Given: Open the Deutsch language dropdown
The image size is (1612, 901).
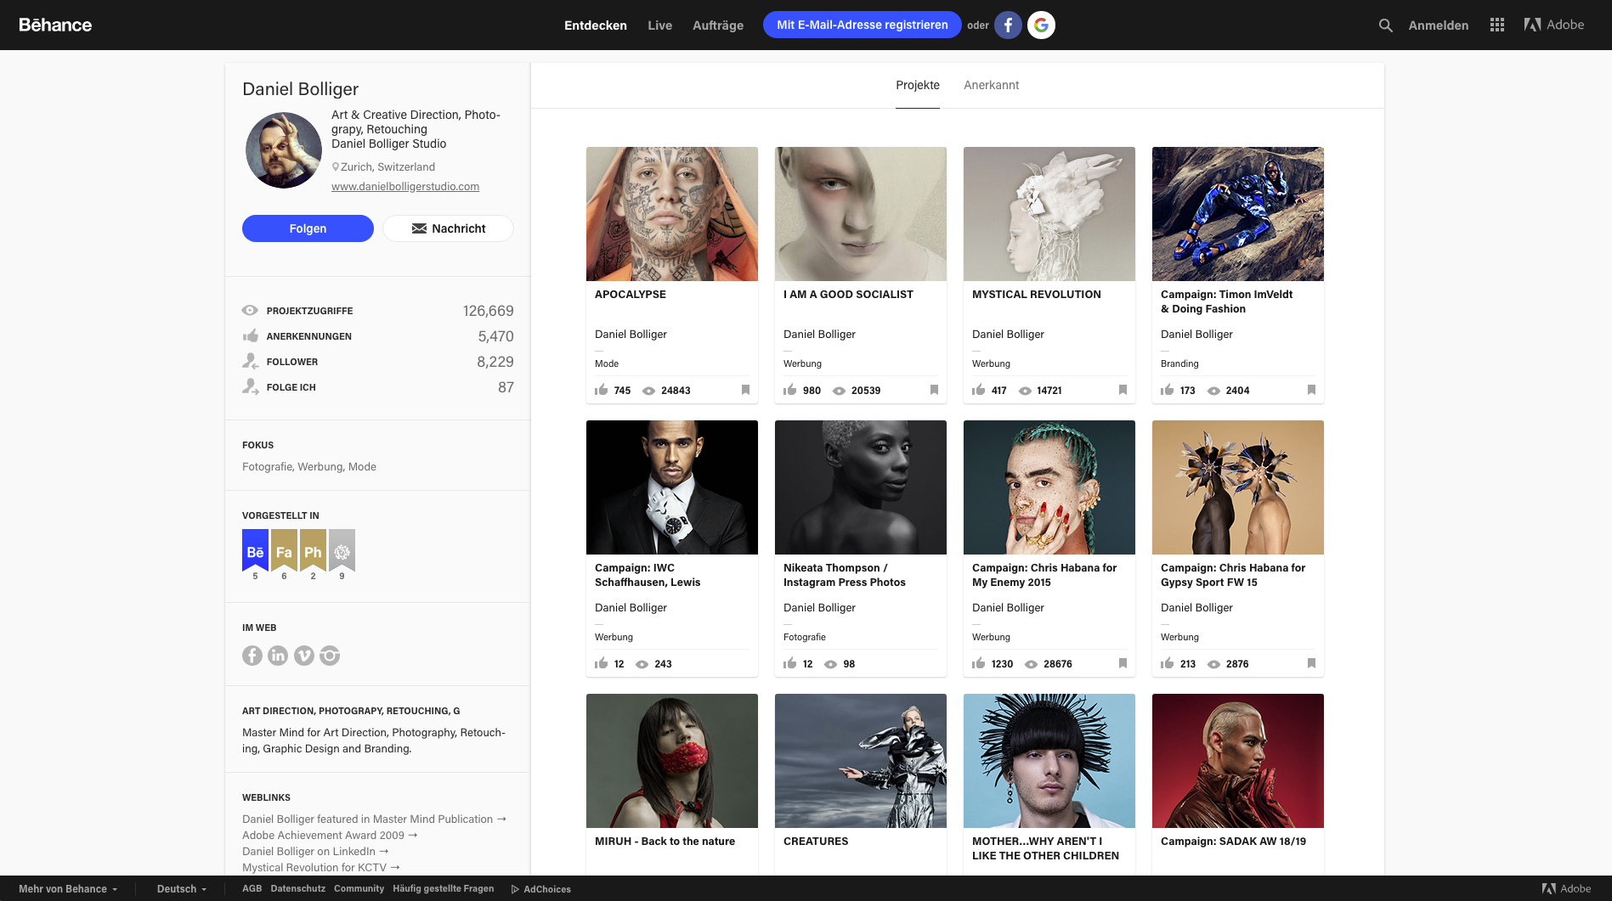Looking at the screenshot, I should (x=182, y=889).
